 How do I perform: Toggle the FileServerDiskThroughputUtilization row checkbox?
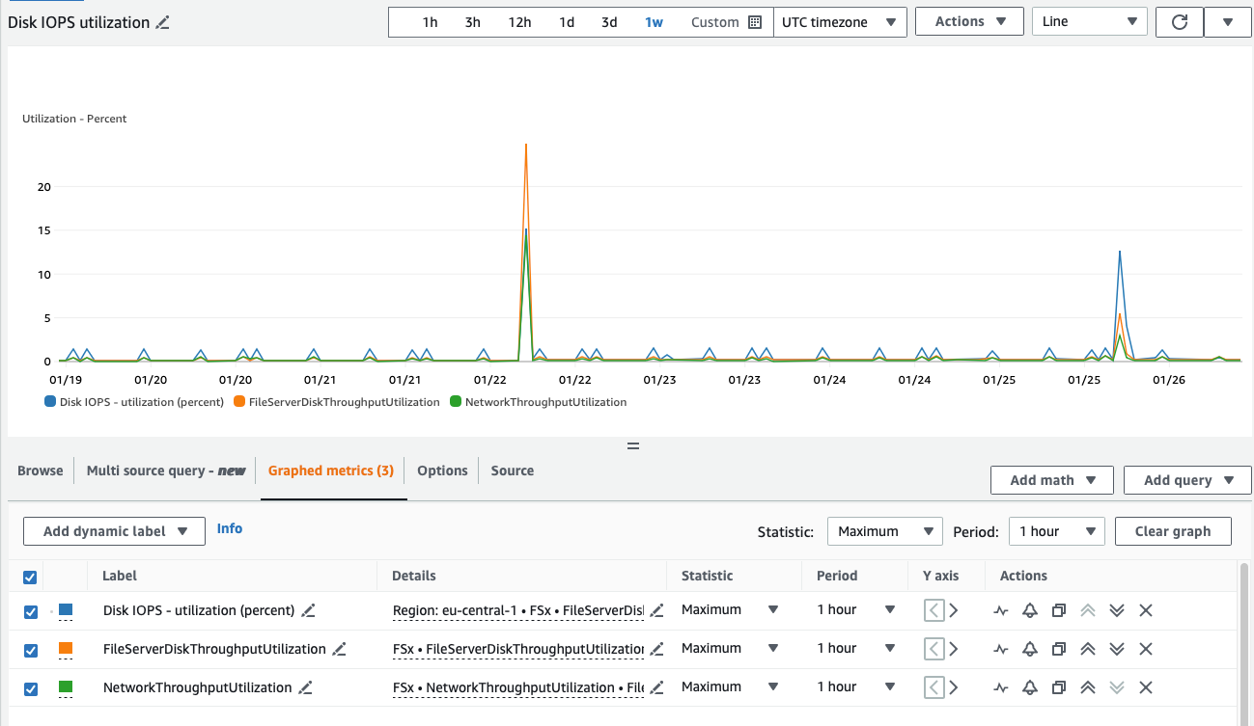[30, 650]
